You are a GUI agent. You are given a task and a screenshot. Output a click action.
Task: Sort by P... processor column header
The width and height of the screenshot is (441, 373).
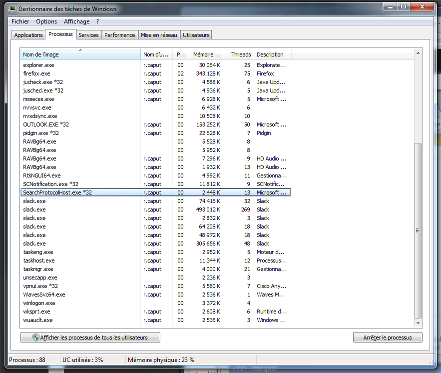click(181, 54)
